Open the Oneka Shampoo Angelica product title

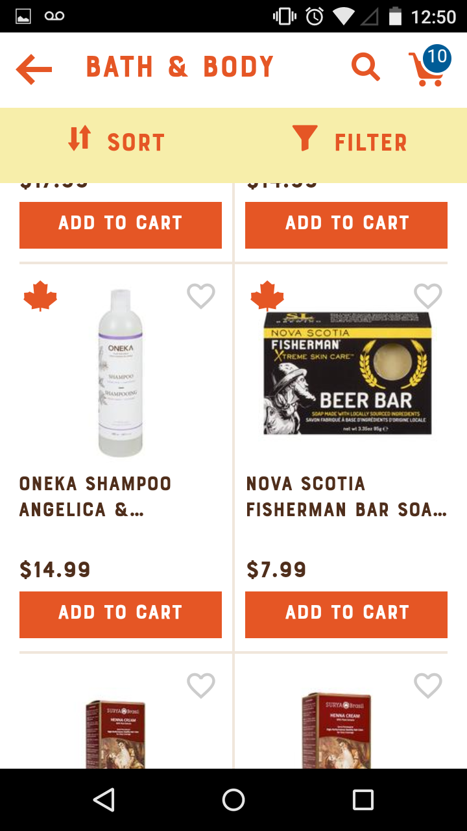tap(96, 497)
